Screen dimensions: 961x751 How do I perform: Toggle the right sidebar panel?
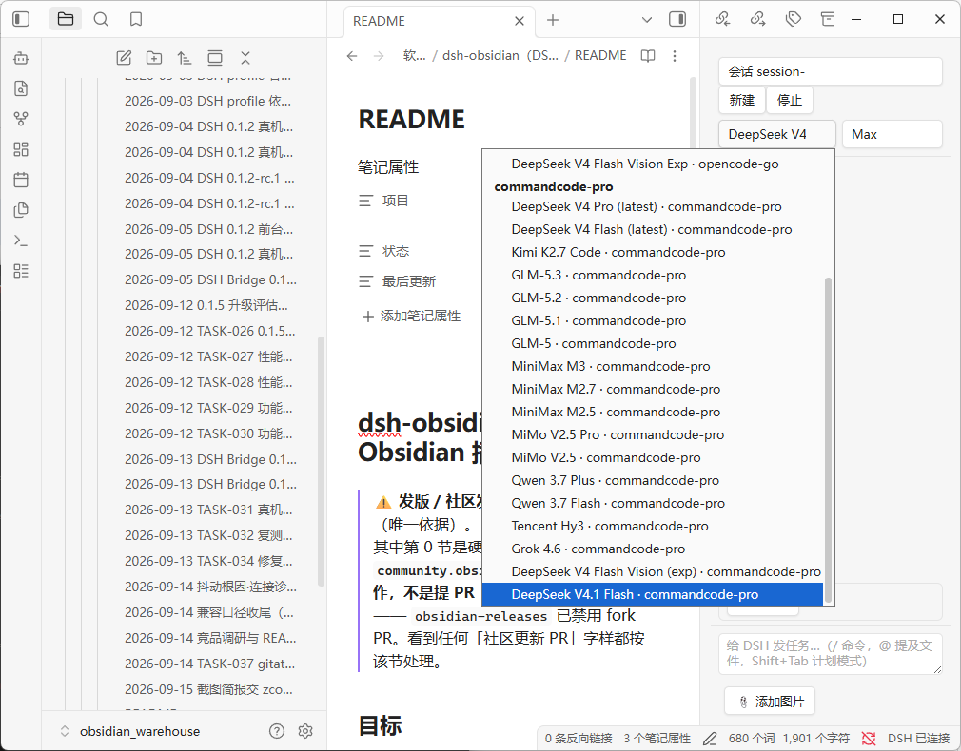tap(677, 20)
